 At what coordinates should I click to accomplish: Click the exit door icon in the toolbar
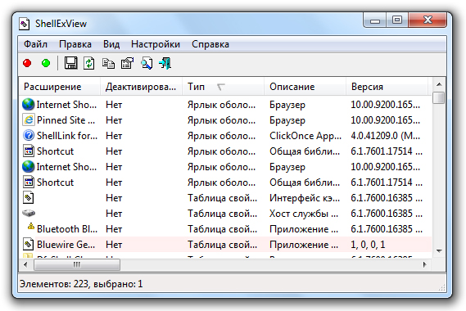click(165, 63)
